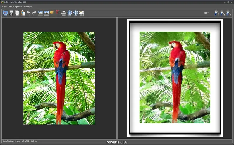Click the mountain picture icon in toolbar
This screenshot has height=145, width=234.
pos(46,13)
